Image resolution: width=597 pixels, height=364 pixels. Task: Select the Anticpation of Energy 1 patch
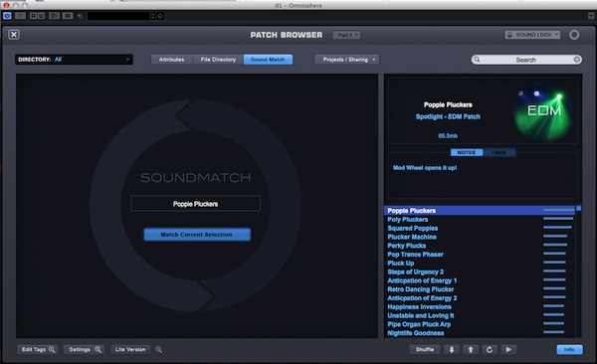(480, 280)
